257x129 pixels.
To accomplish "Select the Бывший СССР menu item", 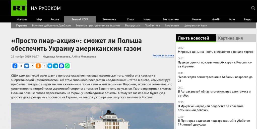I will tap(80, 19).
